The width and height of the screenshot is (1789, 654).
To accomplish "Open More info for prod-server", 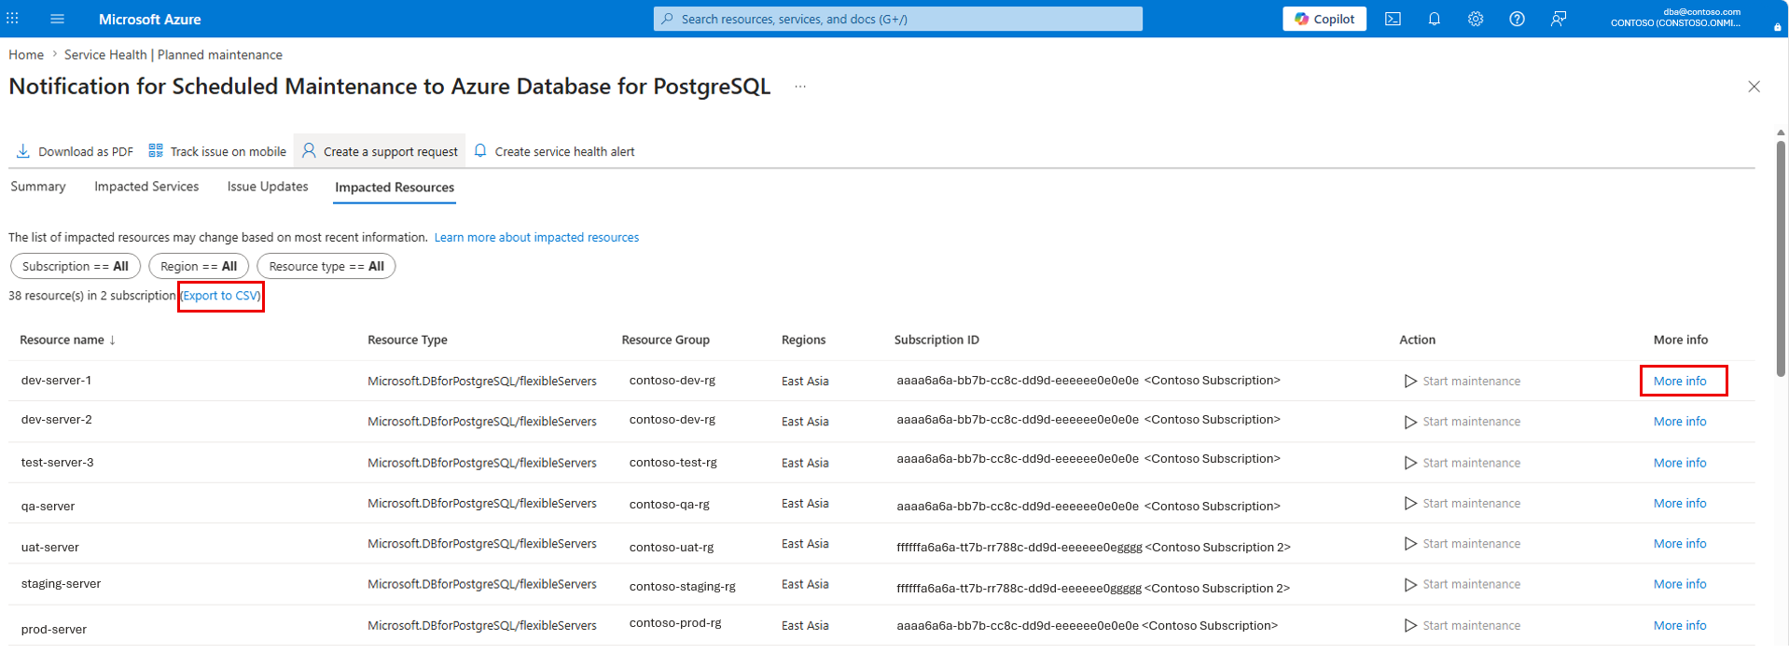I will click(1680, 625).
